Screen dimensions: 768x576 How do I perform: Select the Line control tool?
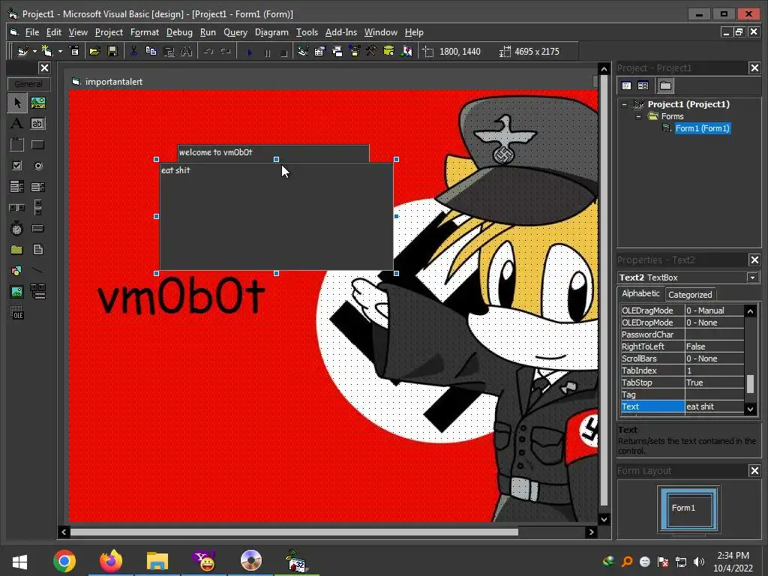[38, 271]
